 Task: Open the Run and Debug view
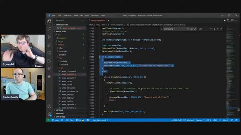point(49,45)
